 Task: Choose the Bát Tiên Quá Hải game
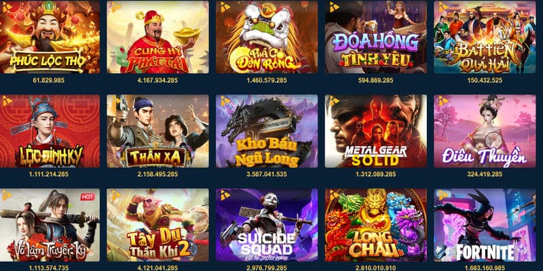485,37
